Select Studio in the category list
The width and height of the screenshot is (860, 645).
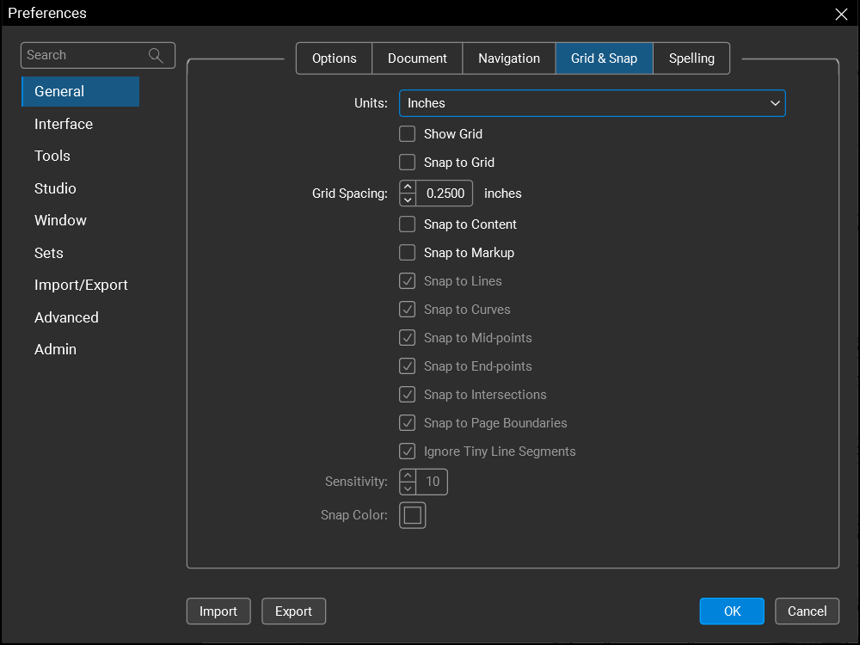55,188
